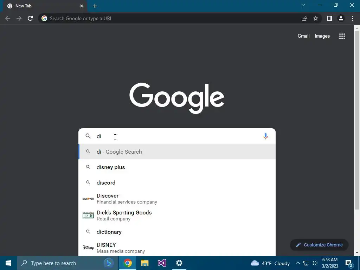360x270 pixels.
Task: Open the clock showing 6:53 AM
Action: tap(330, 263)
